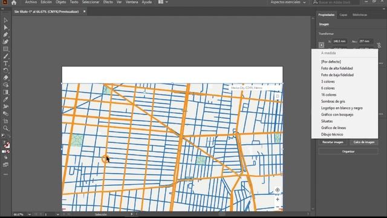Viewport: 387px width, 218px height.
Task: Select the Type tool
Action: (x=5, y=63)
